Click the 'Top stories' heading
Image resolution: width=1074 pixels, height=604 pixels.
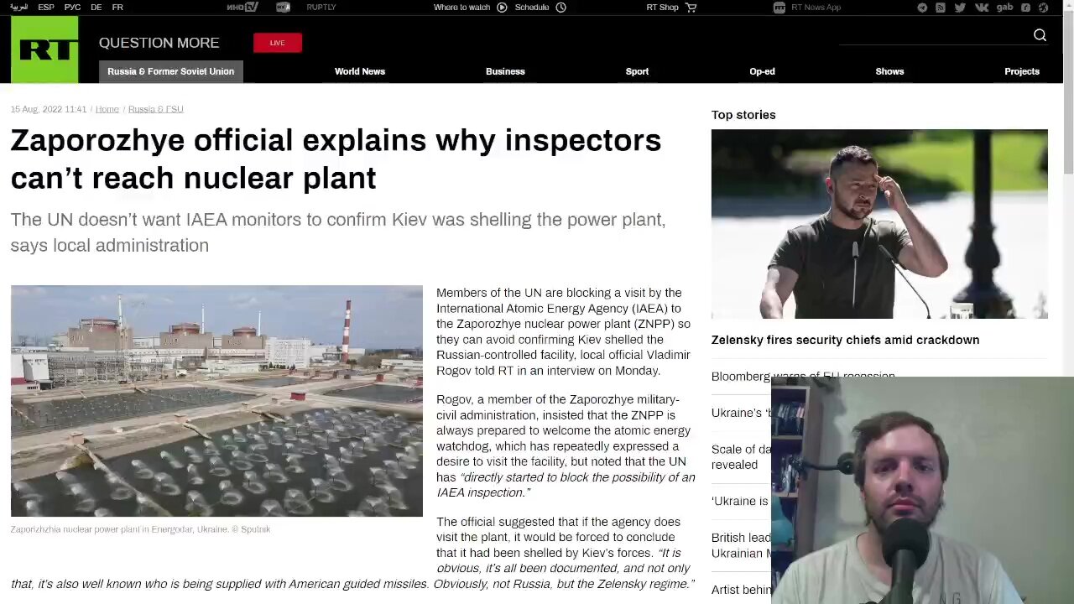pos(743,115)
